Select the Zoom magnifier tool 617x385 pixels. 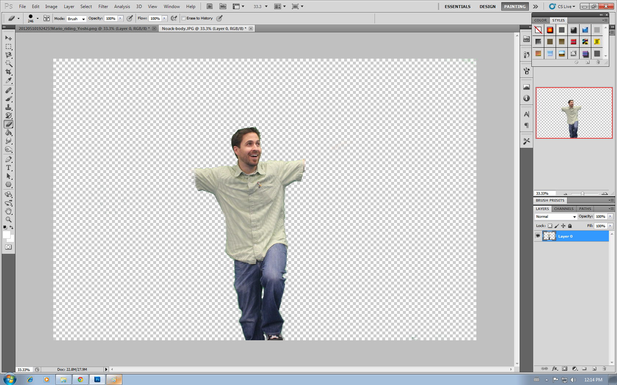pos(8,220)
